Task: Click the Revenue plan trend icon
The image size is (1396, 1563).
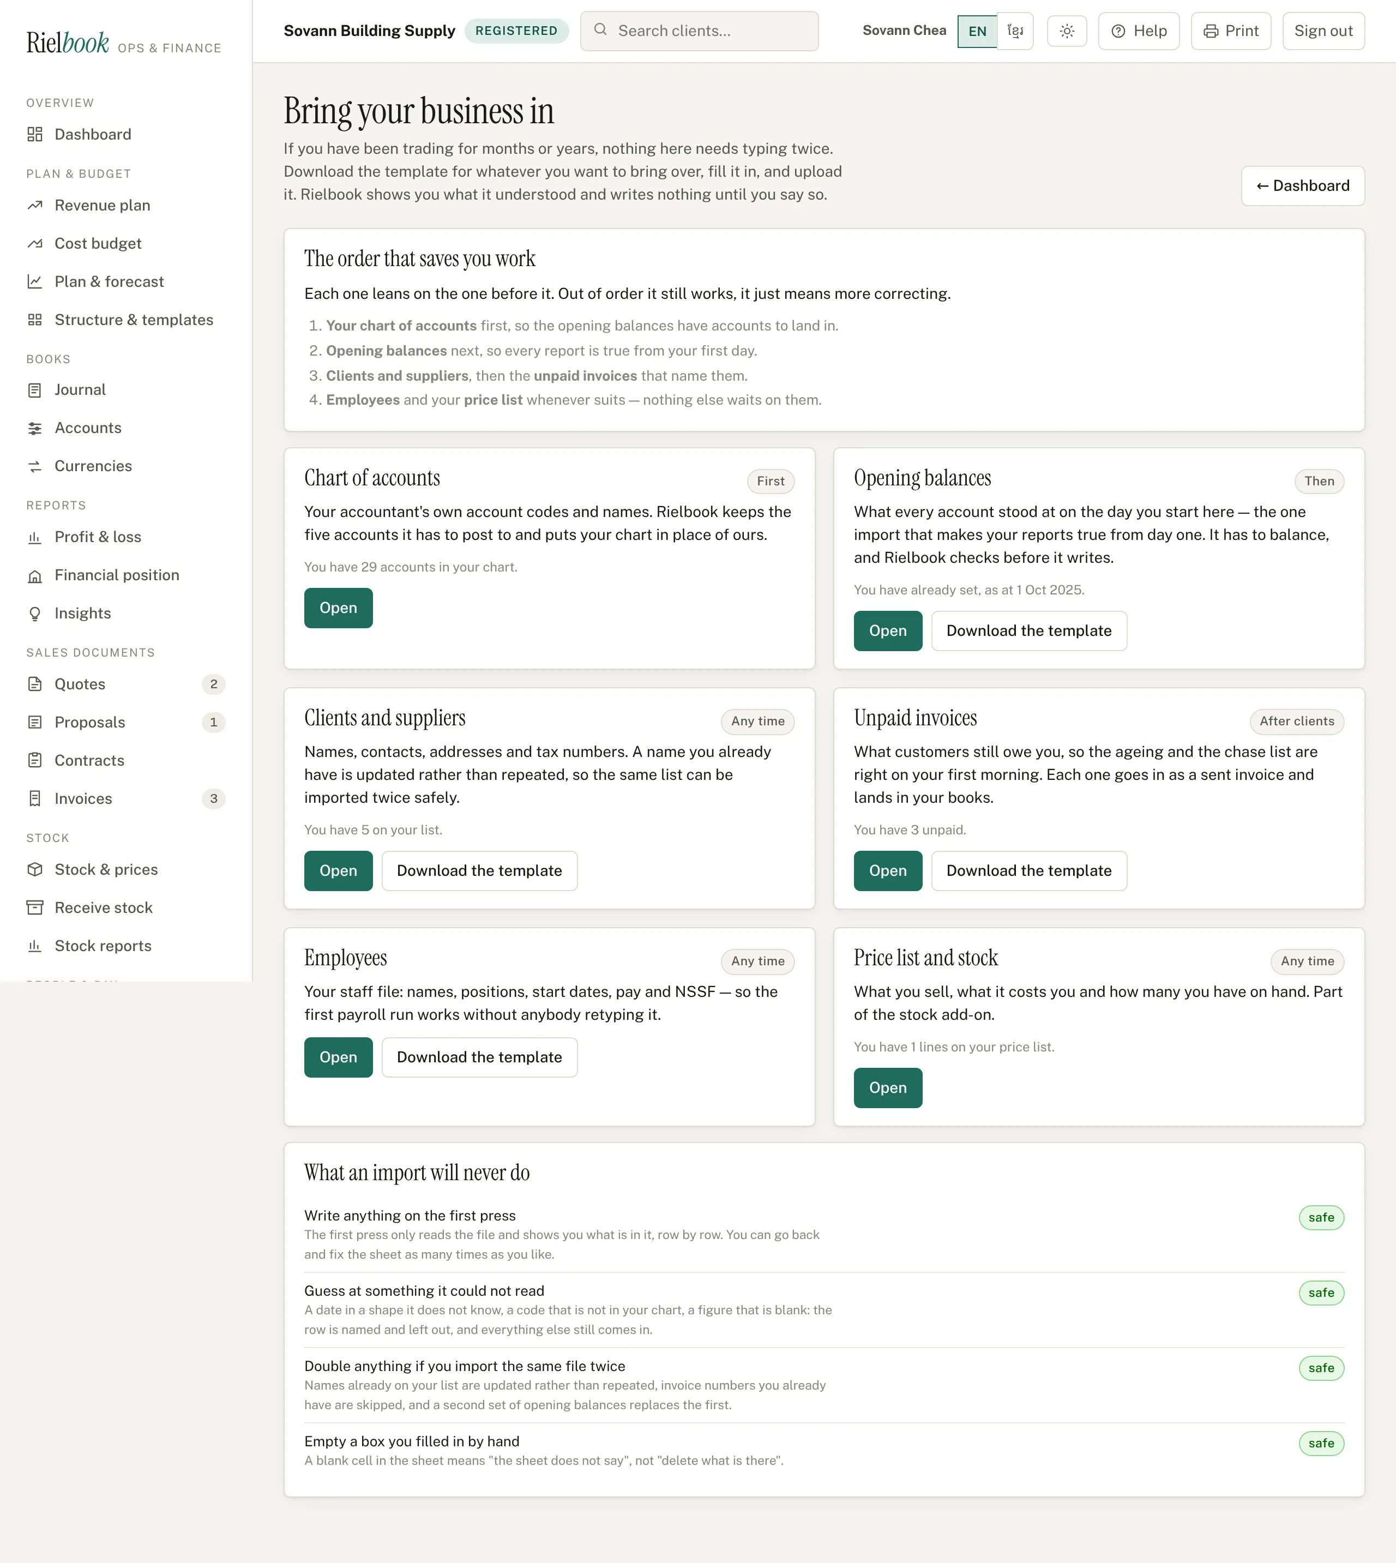Action: (x=34, y=206)
